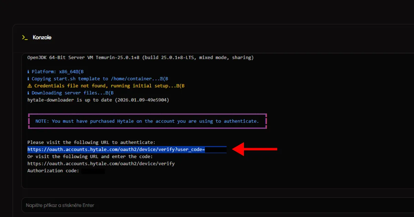The width and height of the screenshot is (414, 217).
Task: Click the 'Platform: x86_64' text
Action: click(x=52, y=72)
